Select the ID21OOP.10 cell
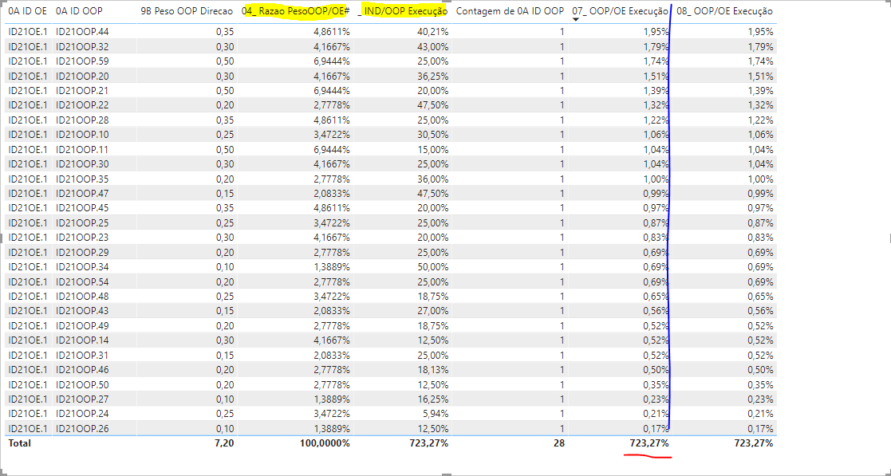891x476 pixels. click(x=82, y=135)
